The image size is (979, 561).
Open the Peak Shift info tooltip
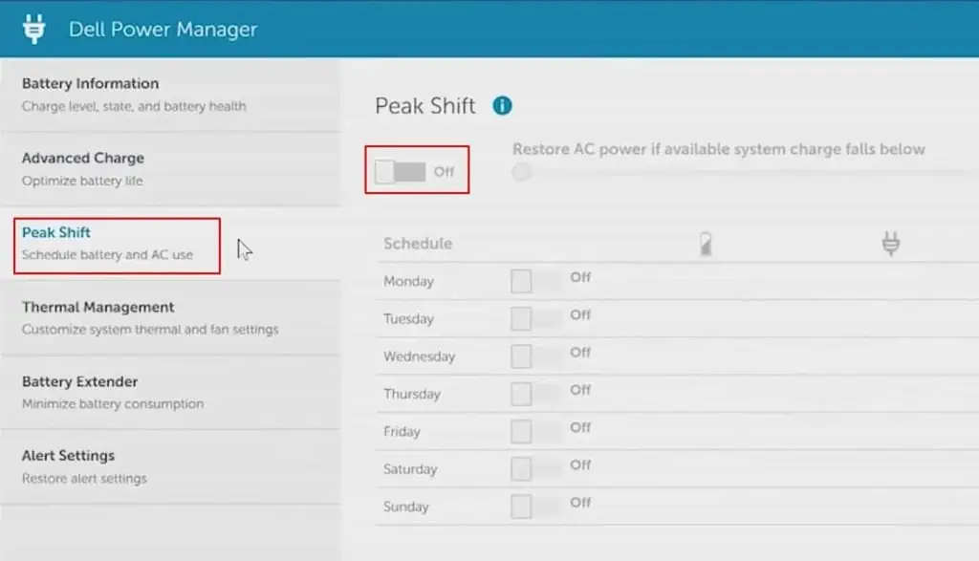pyautogui.click(x=501, y=106)
